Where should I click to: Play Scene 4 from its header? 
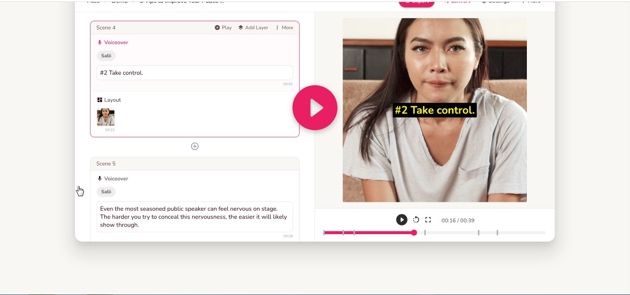click(x=223, y=28)
